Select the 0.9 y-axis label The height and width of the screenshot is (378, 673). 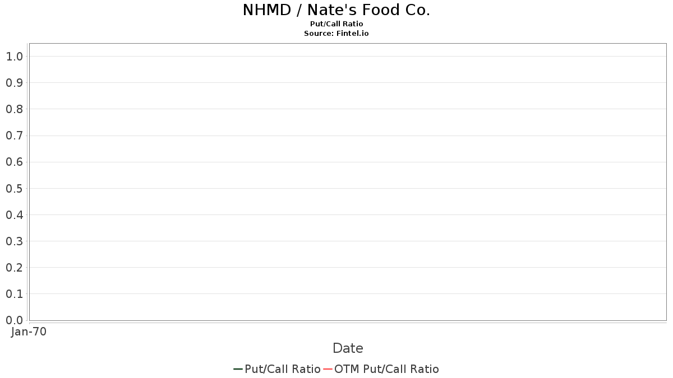pos(14,83)
